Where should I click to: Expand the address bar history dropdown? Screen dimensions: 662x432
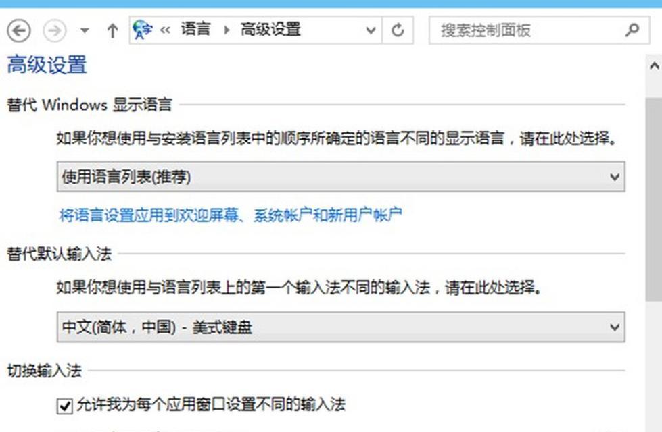(371, 30)
